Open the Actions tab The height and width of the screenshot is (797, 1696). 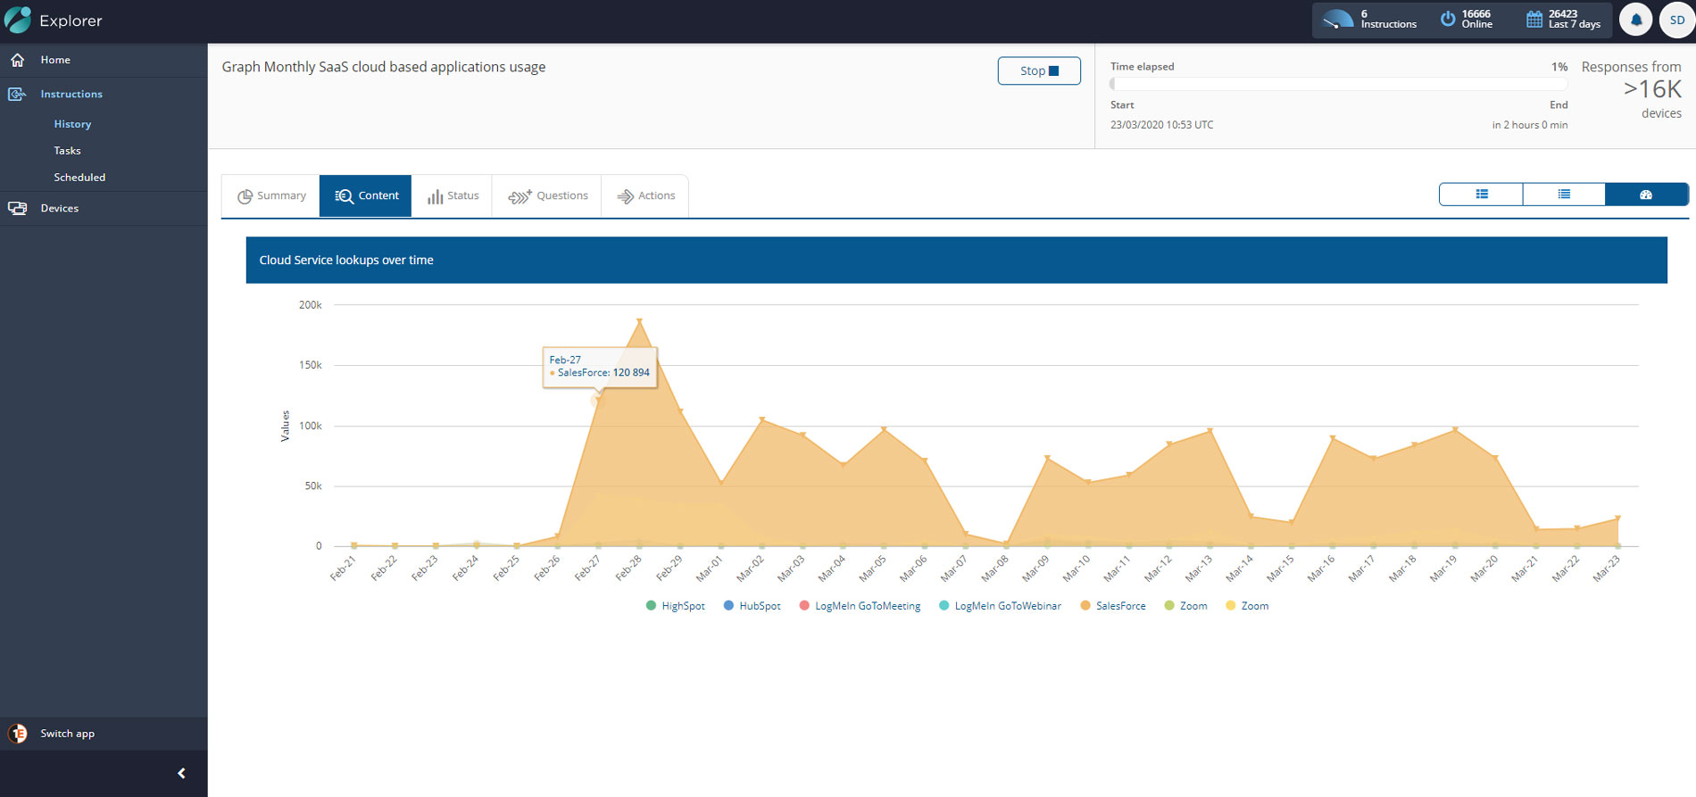click(644, 196)
